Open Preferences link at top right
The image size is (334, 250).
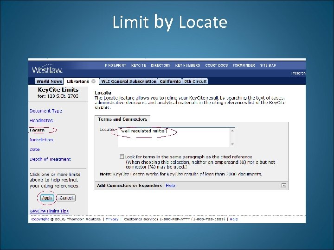pyautogui.click(x=298, y=73)
